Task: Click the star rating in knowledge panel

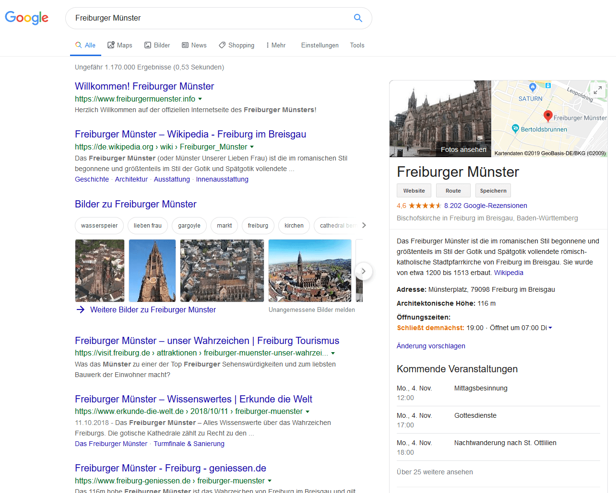Action: (x=425, y=206)
